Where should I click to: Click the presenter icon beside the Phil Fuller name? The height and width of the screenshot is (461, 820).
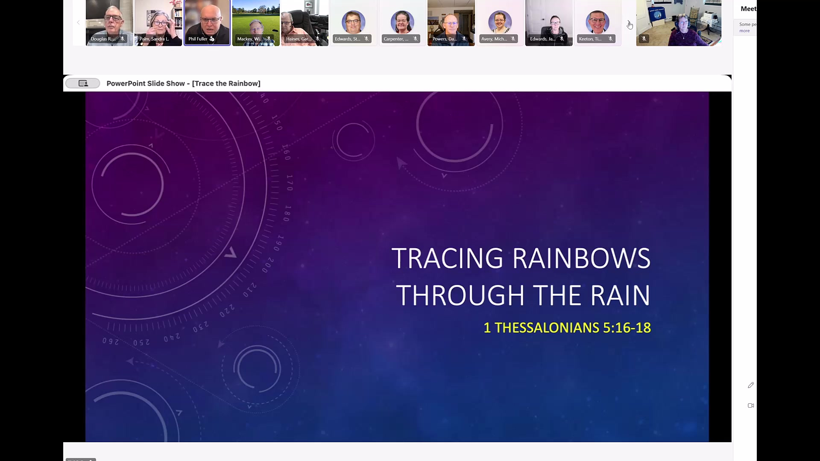click(212, 39)
